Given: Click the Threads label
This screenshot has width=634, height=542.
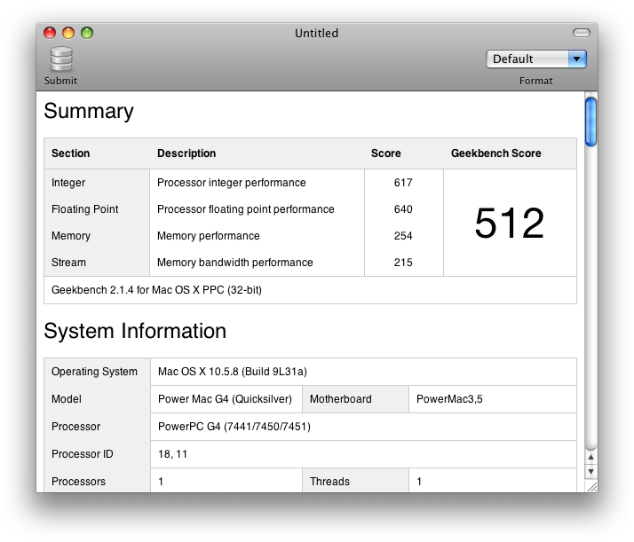Looking at the screenshot, I should pyautogui.click(x=329, y=482).
